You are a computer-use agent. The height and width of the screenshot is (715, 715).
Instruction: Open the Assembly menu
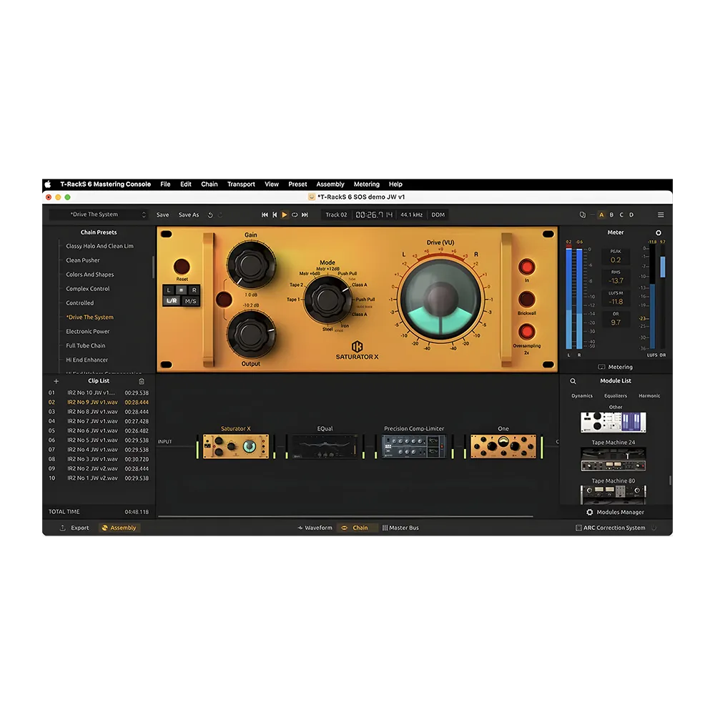tap(330, 184)
